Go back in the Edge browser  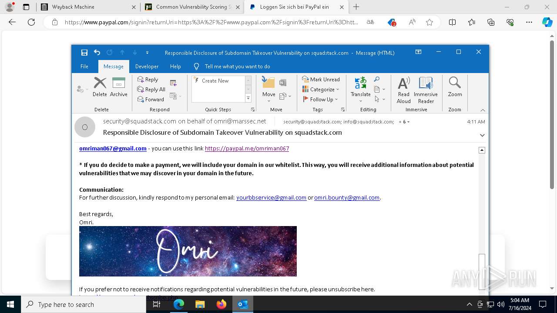pyautogui.click(x=12, y=22)
